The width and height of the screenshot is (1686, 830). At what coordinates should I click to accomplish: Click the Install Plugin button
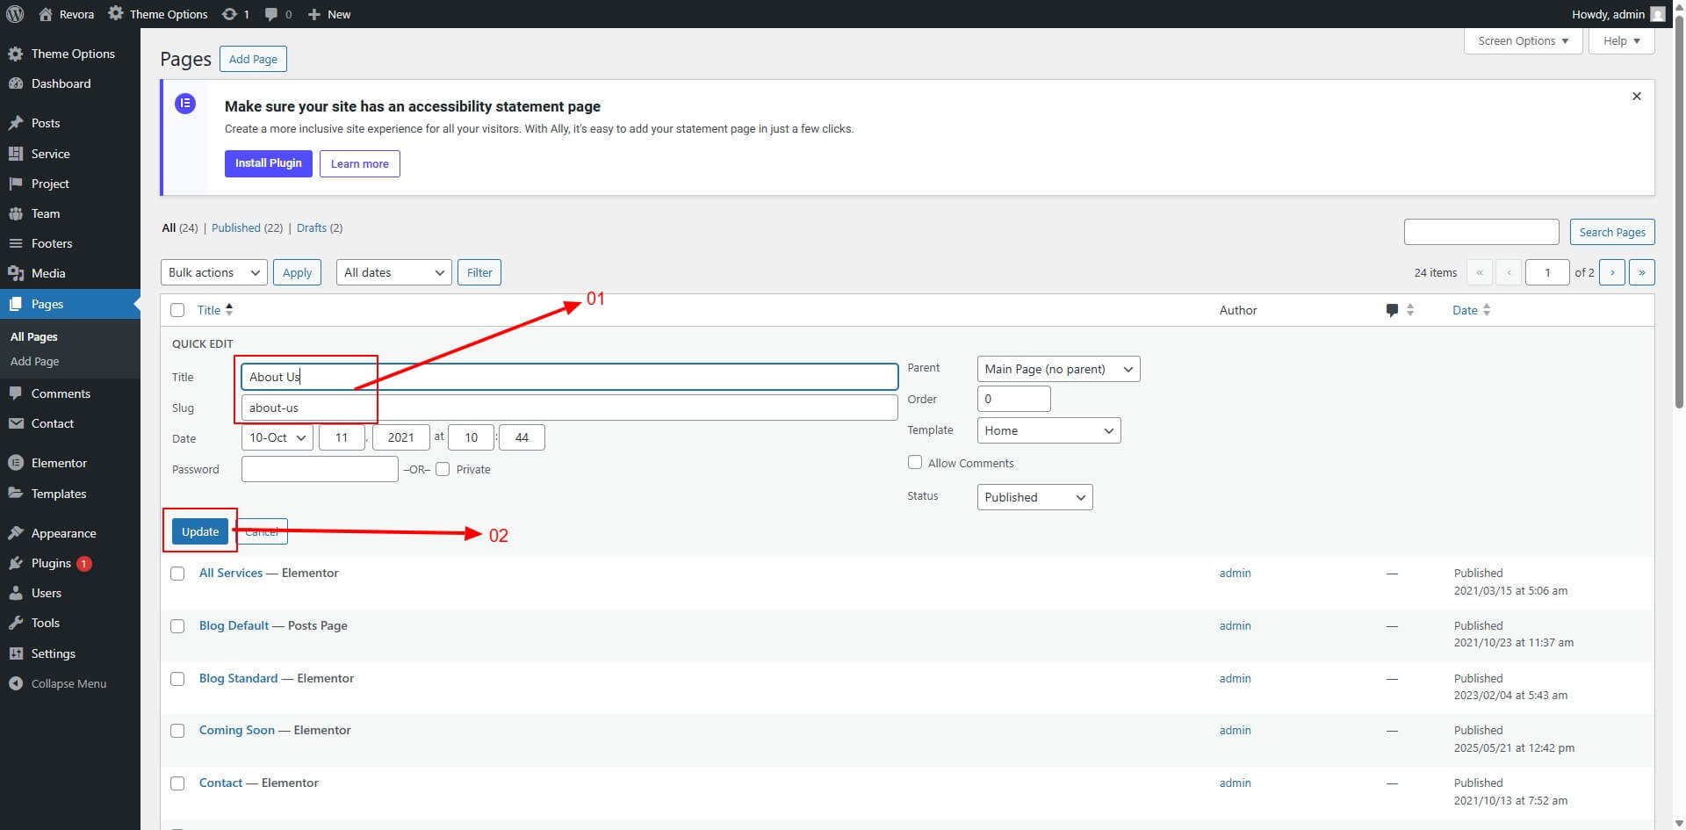coord(269,163)
